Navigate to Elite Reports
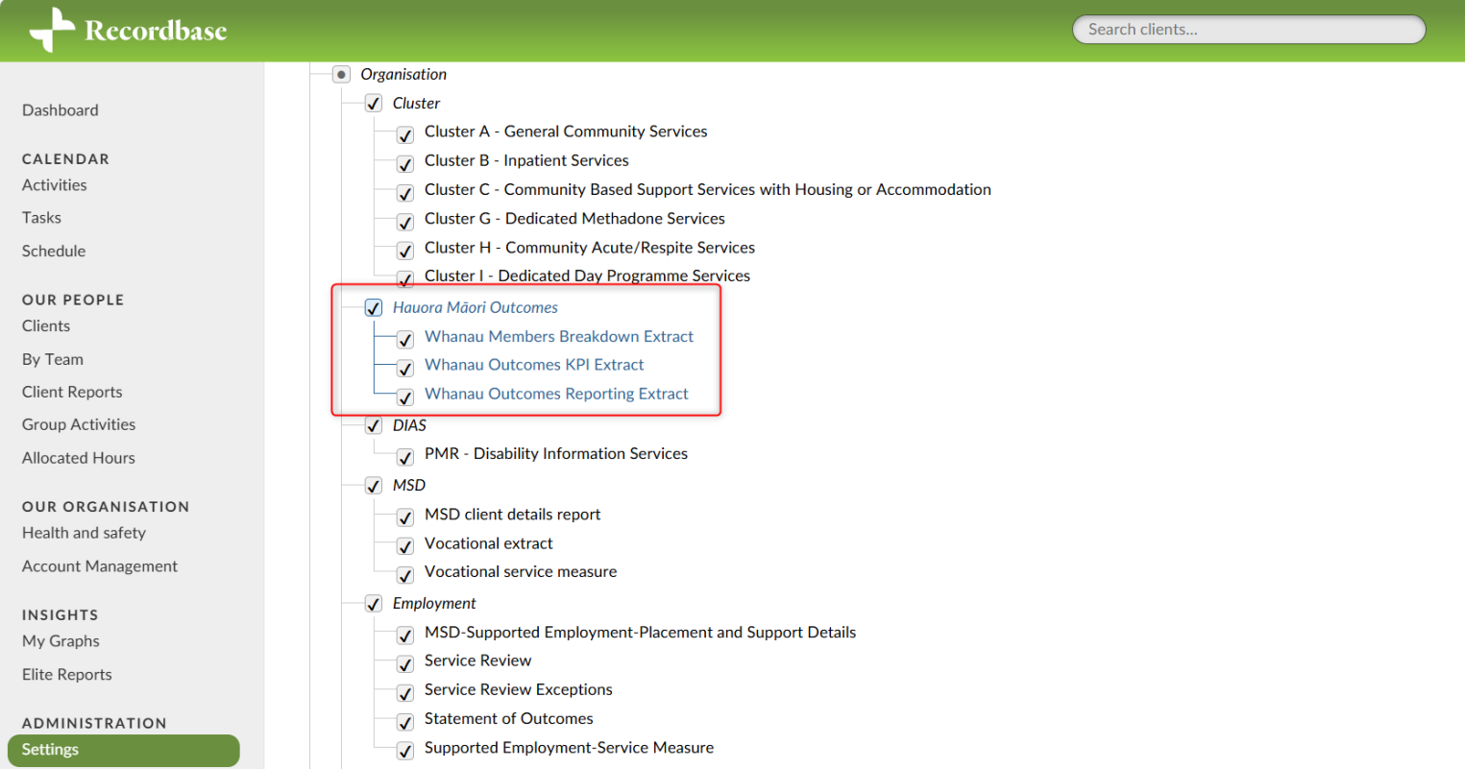 [67, 674]
